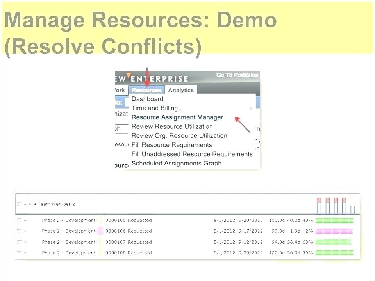Click the row icon for the 40% assignment row
This screenshot has height=281, width=375.
(19, 220)
